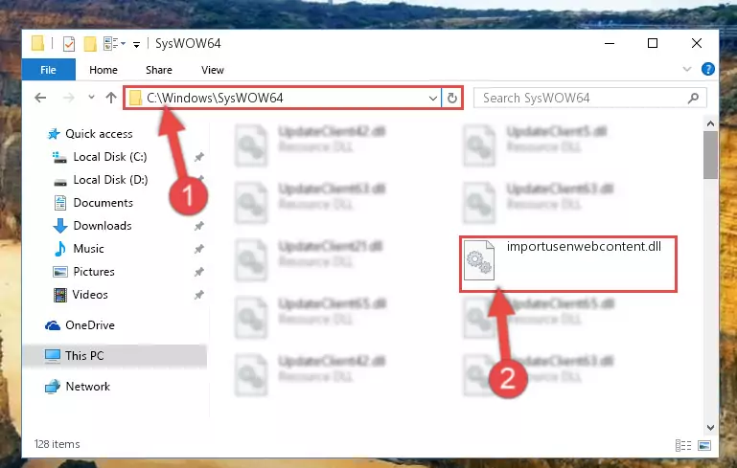Open Pictures in the sidebar
Image resolution: width=737 pixels, height=468 pixels.
(x=94, y=272)
